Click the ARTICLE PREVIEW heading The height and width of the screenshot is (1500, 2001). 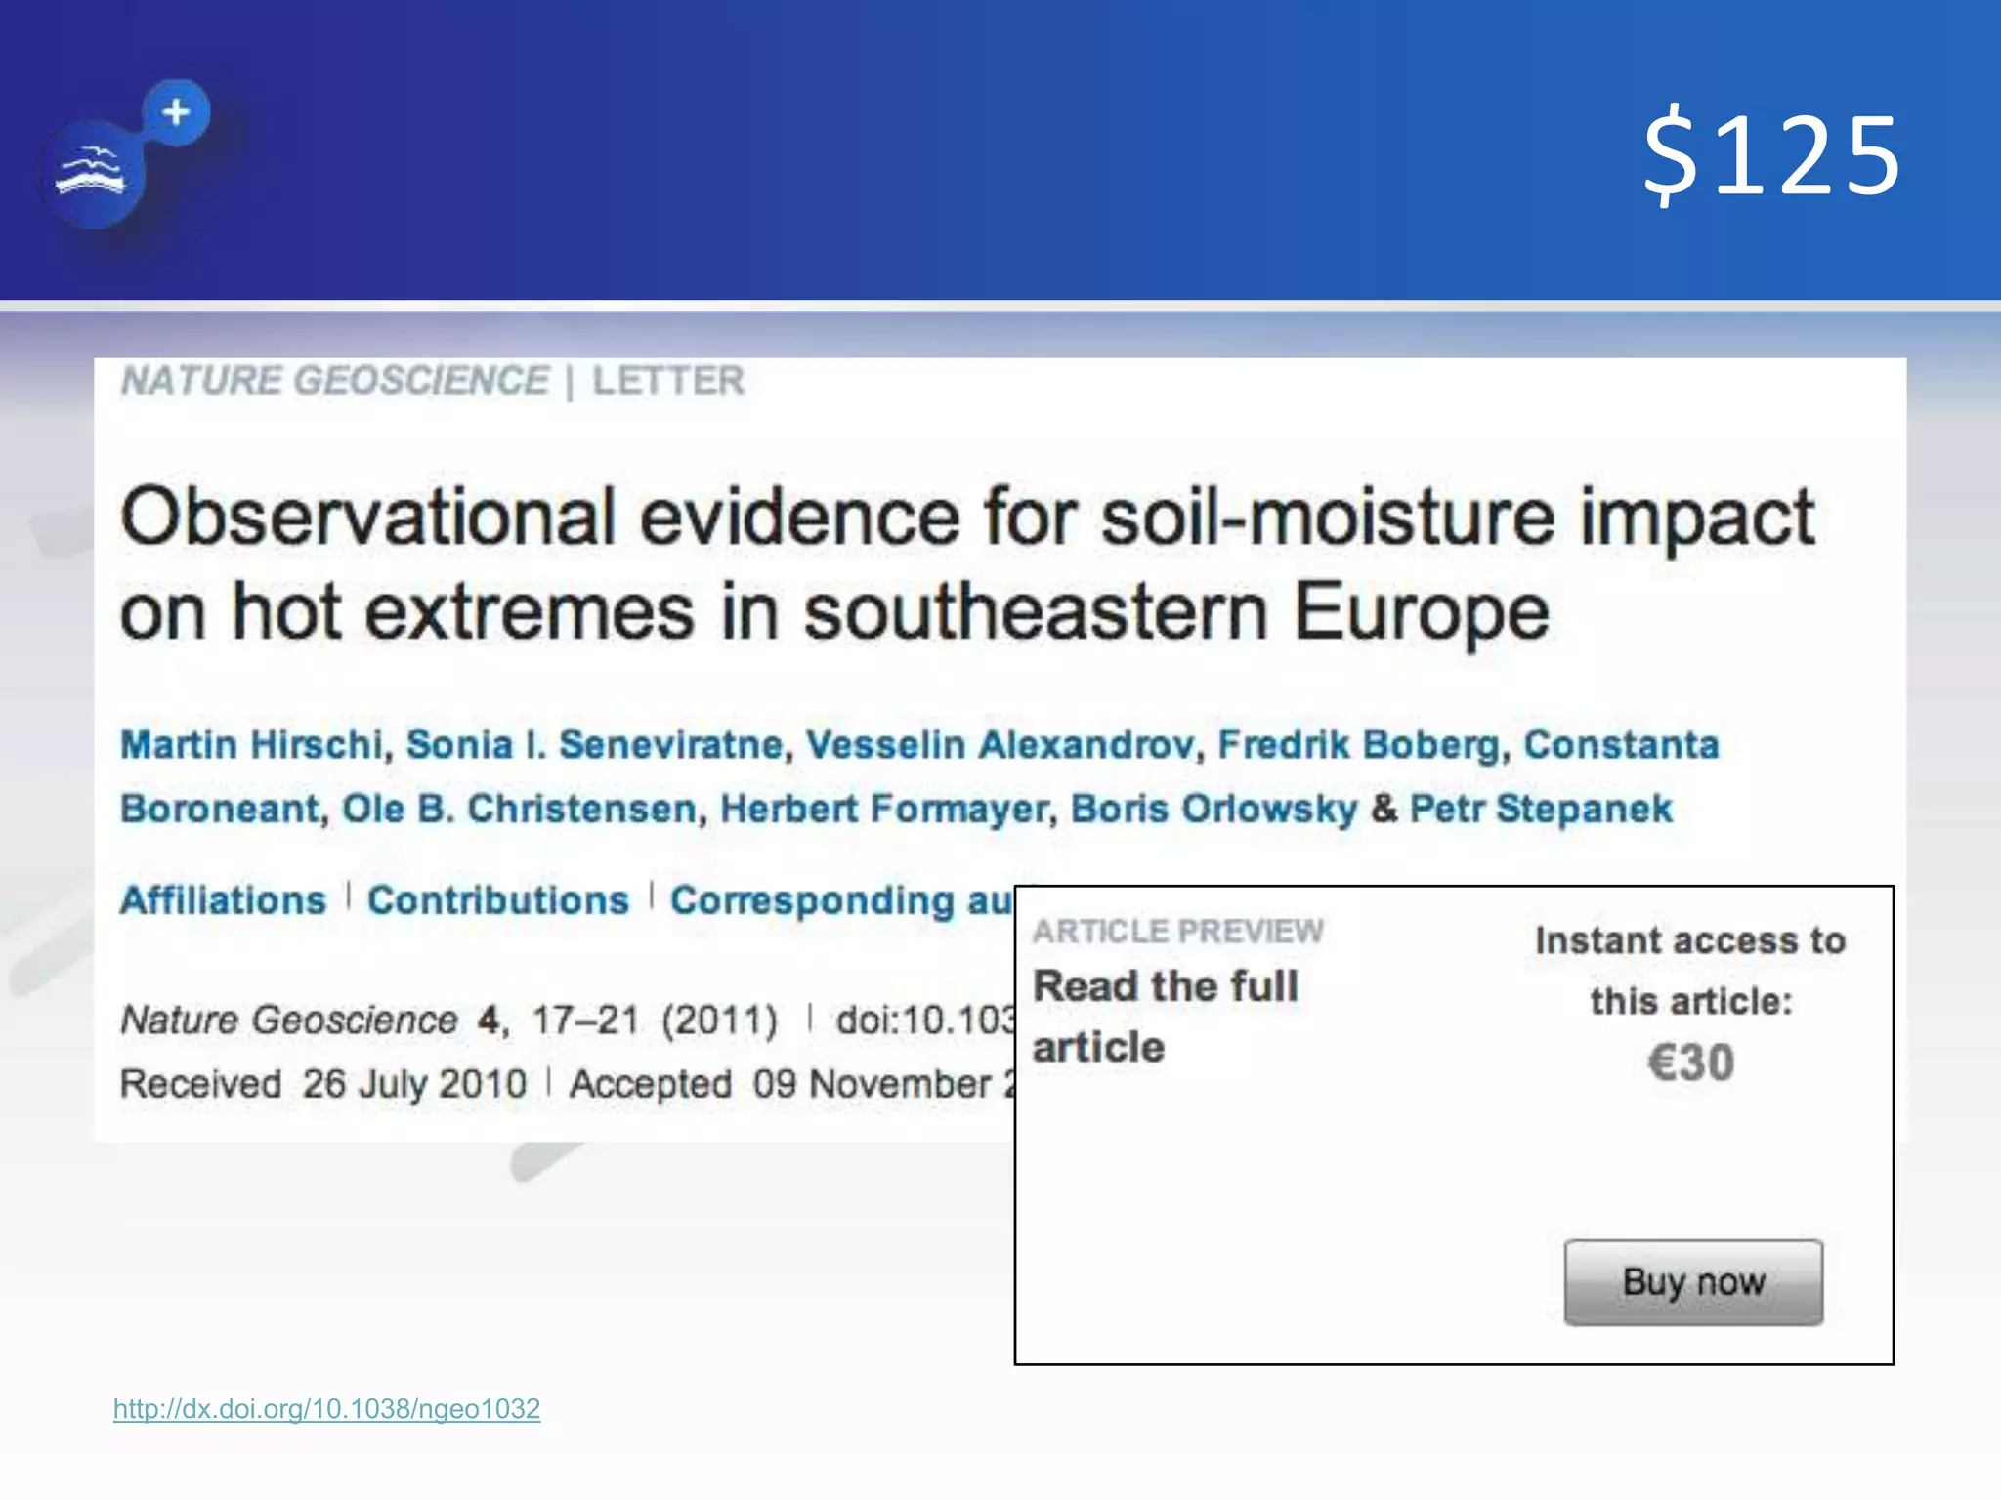[x=1178, y=931]
